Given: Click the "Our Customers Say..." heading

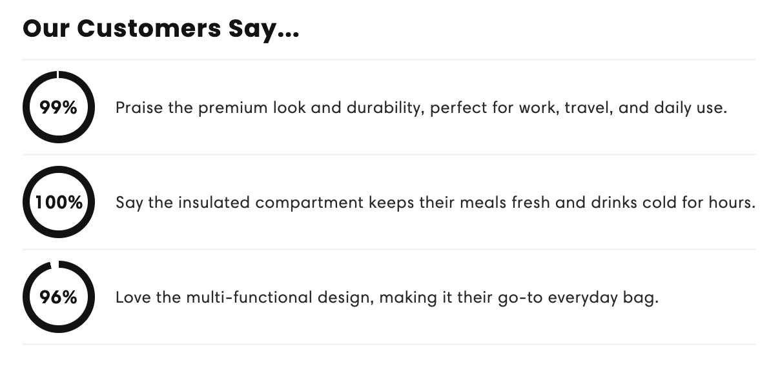Looking at the screenshot, I should coord(161,29).
